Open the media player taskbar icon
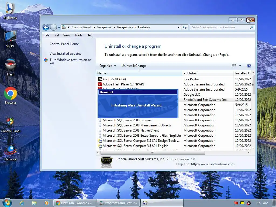This screenshot has width=276, height=207. click(46, 203)
